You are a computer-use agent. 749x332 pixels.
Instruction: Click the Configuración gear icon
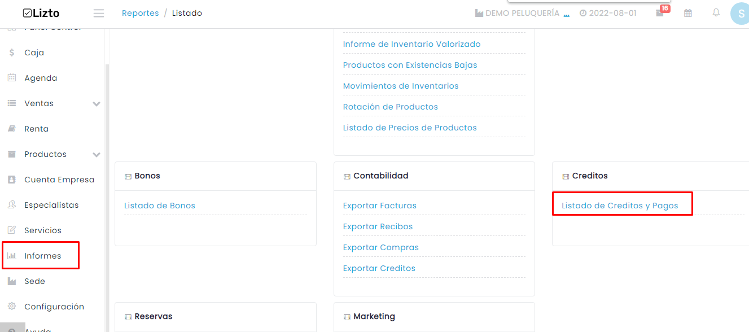point(12,306)
